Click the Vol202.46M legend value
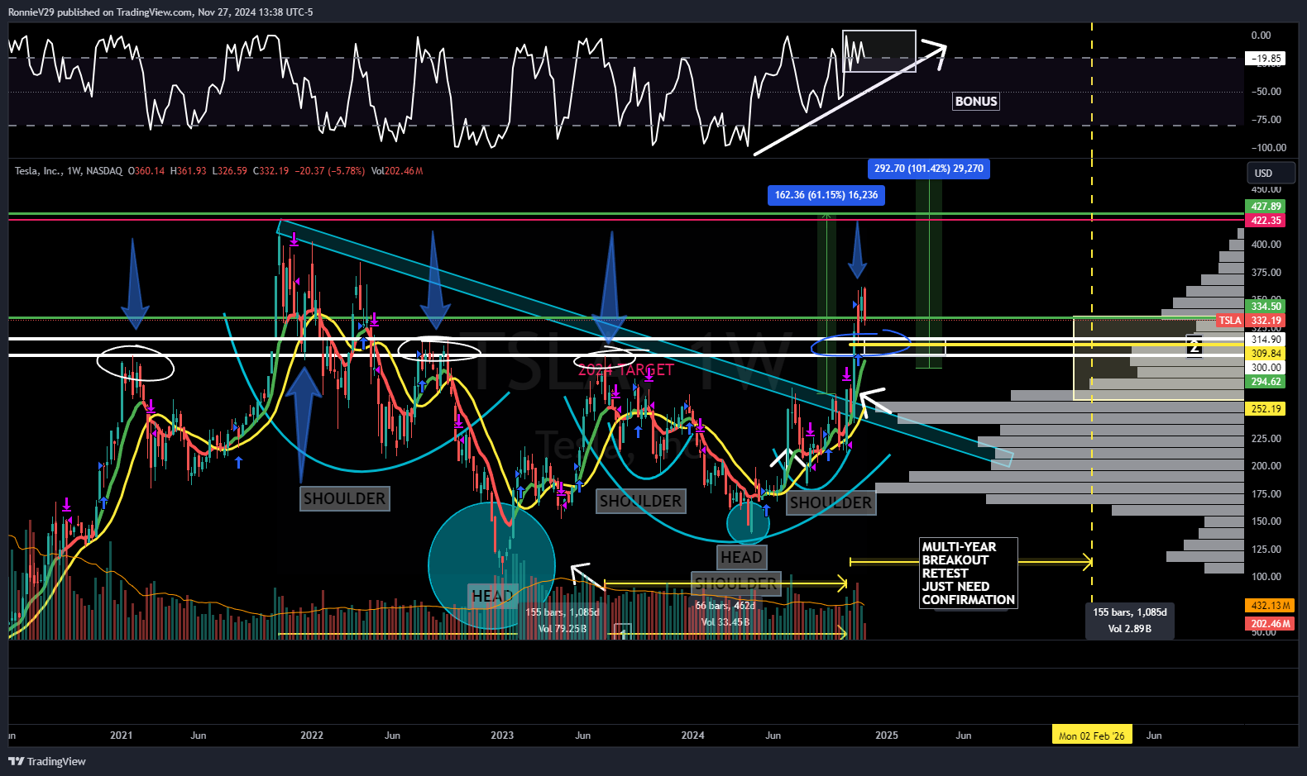The width and height of the screenshot is (1307, 776). click(397, 171)
